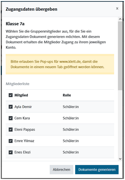The image size is (125, 180).
Task: Uncheck the Enes Elezi checkbox
Action: 11,152
